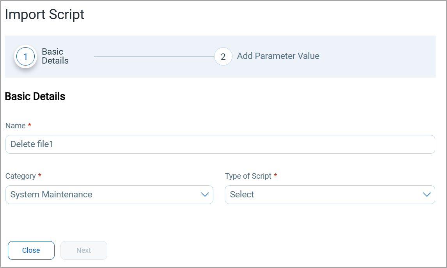Click the Category dropdown chevron arrow

(x=205, y=195)
